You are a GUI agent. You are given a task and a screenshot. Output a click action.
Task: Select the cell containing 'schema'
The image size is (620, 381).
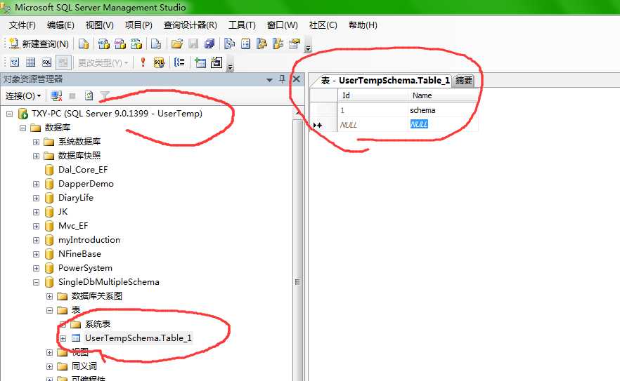tap(443, 110)
